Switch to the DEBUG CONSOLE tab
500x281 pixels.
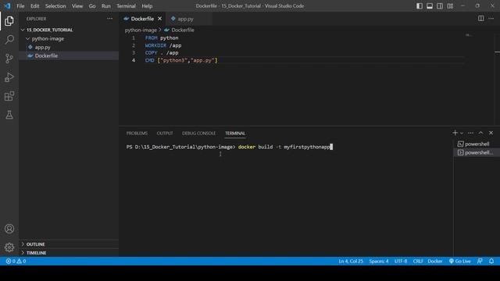click(x=198, y=133)
